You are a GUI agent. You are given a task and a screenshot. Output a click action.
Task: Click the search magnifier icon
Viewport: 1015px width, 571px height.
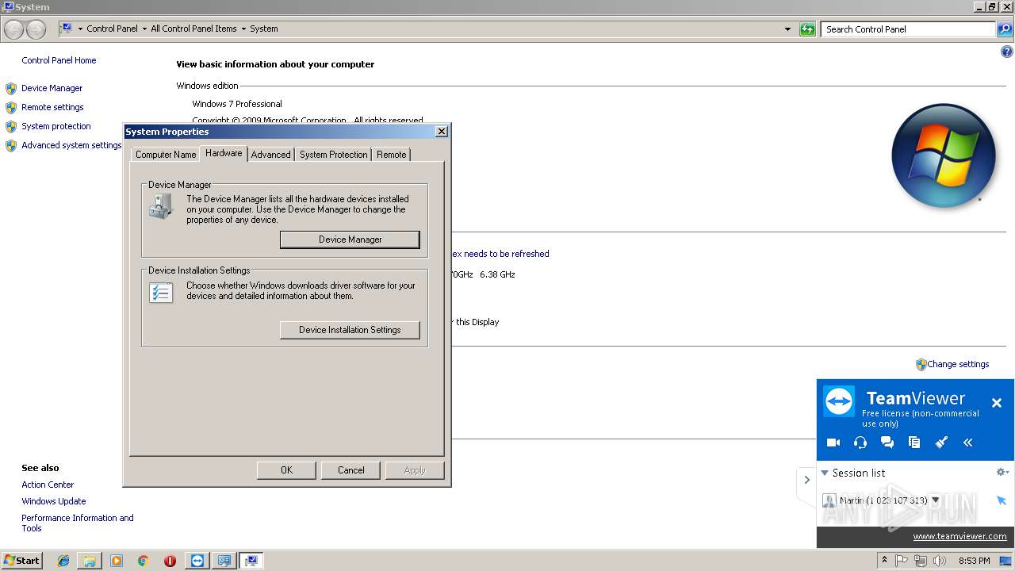pos(1005,29)
